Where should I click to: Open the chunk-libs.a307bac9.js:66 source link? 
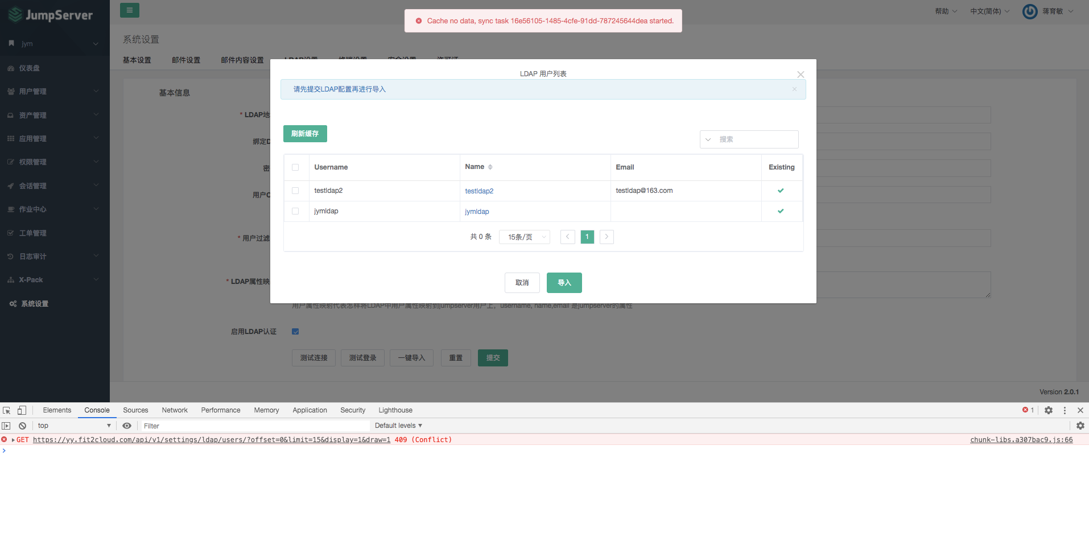coord(1021,440)
